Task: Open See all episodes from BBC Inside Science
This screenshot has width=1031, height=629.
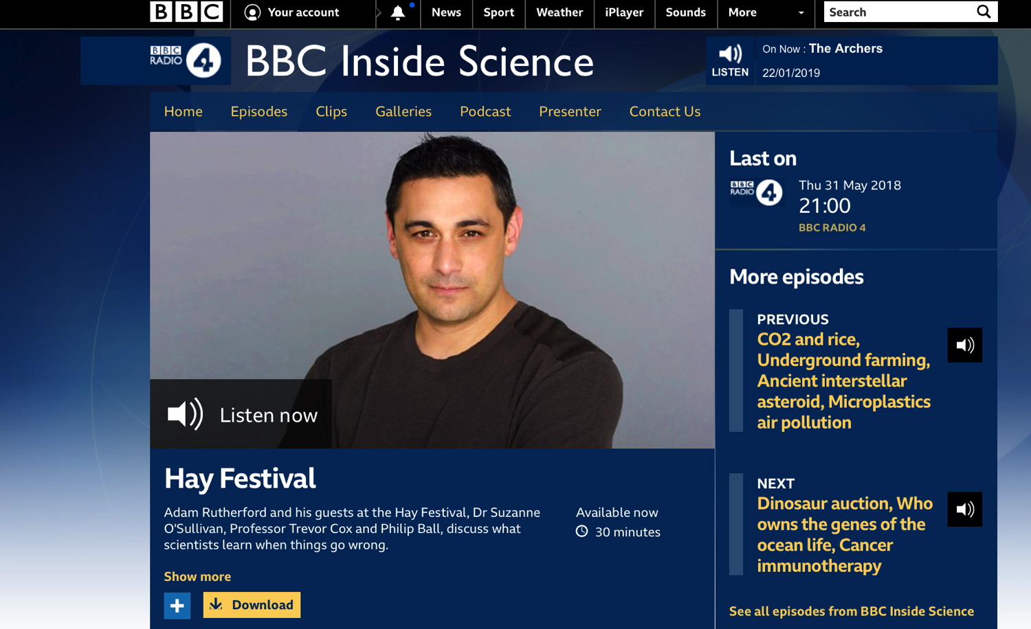Action: (x=851, y=611)
